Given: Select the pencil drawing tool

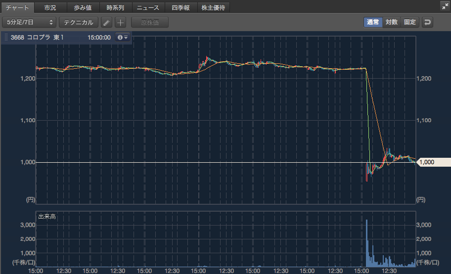Looking at the screenshot, I should click(106, 22).
